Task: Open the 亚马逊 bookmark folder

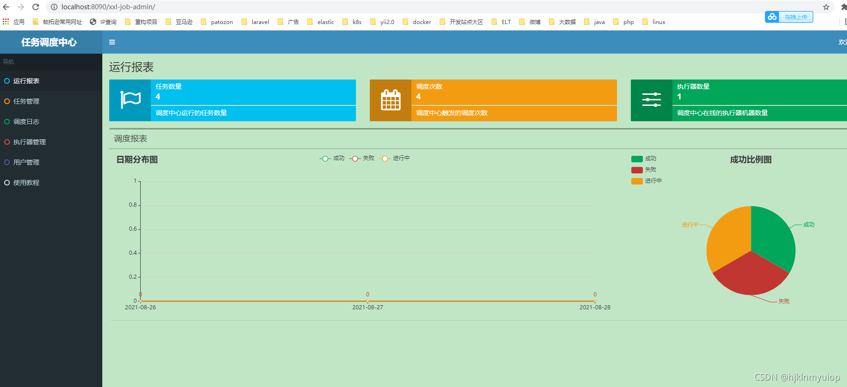Action: (179, 22)
